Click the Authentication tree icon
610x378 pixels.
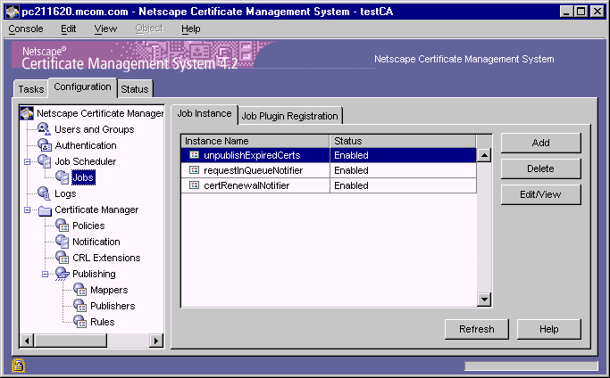pos(45,145)
